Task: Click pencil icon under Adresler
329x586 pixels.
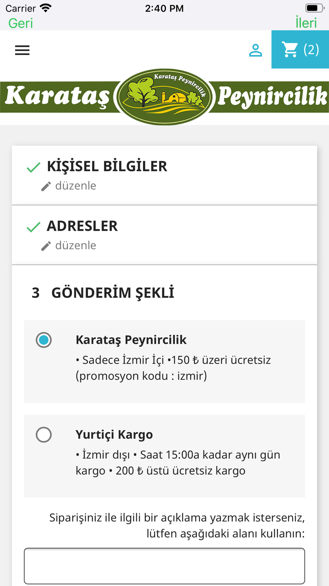Action: [x=46, y=246]
